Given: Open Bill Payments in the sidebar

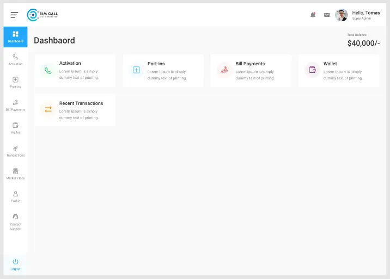Looking at the screenshot, I should (x=15, y=106).
